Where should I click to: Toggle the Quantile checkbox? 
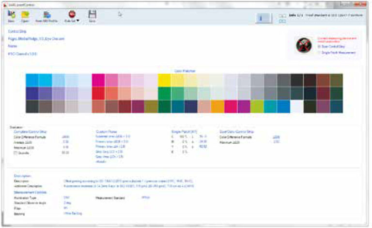click(16, 152)
